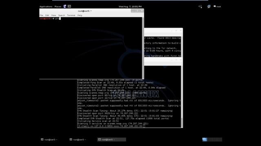Switch to third highlighted root@zer0 taskbar window
Viewport: 261px width, 146px height.
[111, 140]
